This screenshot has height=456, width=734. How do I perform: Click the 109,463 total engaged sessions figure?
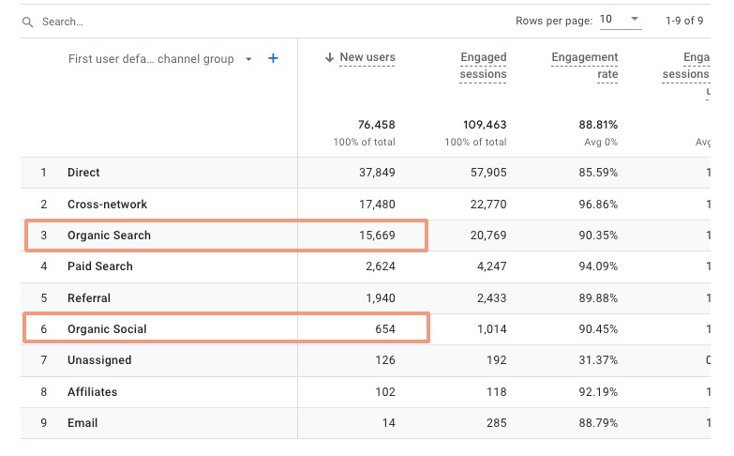(485, 125)
